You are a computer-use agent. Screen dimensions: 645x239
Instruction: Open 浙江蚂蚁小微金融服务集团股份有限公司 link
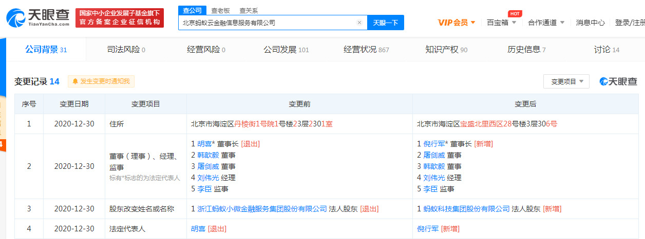click(262, 209)
